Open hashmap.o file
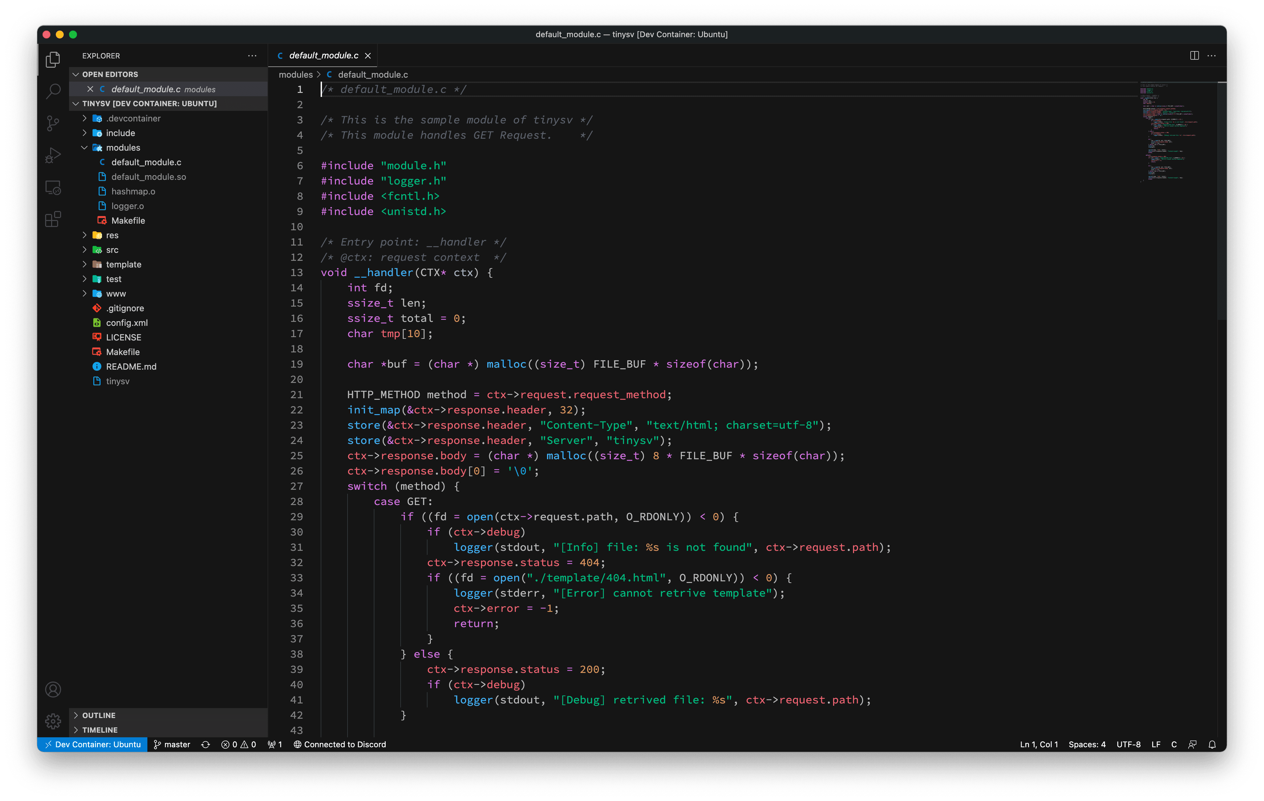Viewport: 1264px width, 801px height. tap(169, 191)
